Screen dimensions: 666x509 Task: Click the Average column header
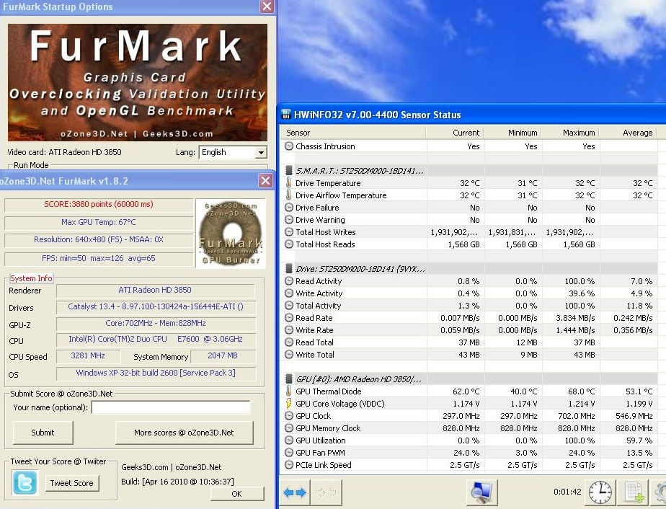point(629,133)
